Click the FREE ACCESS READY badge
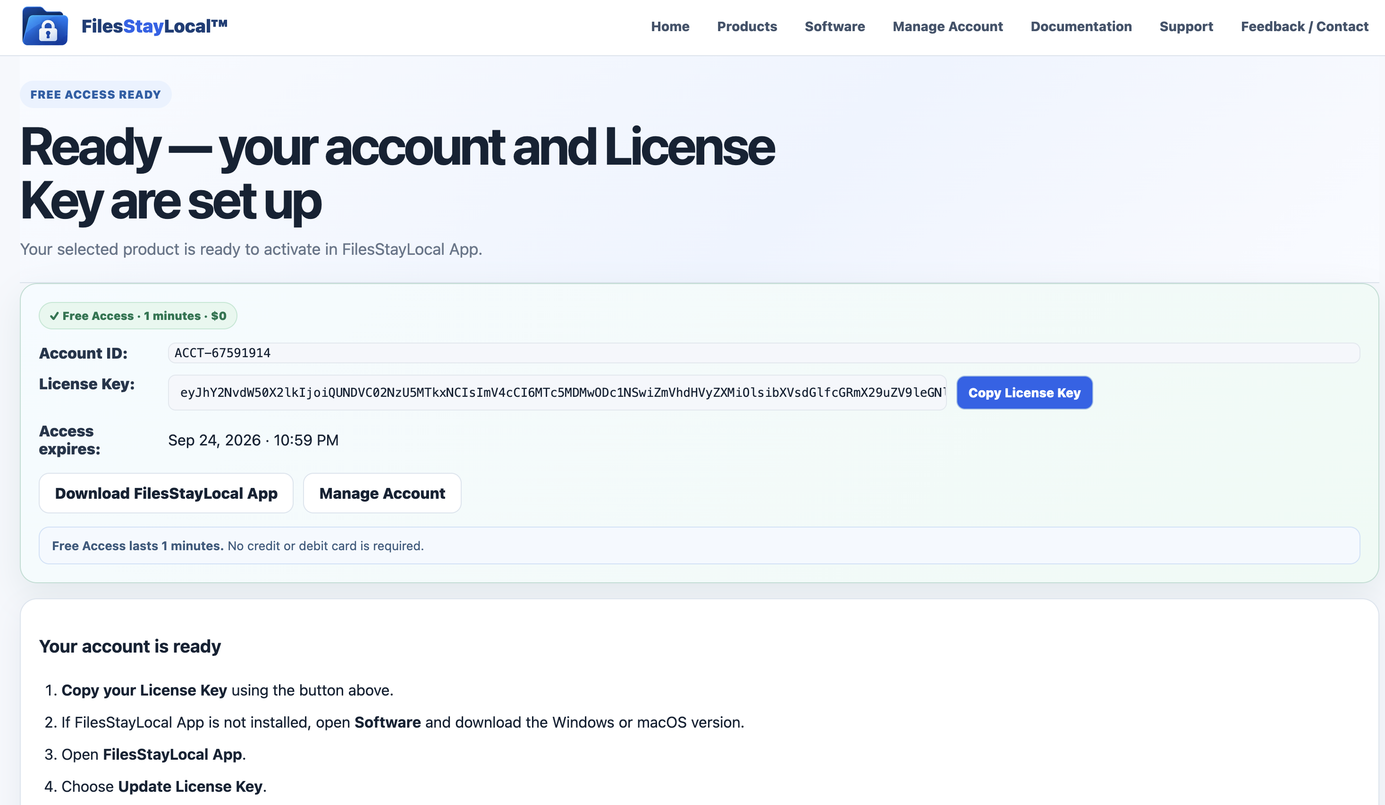 pyautogui.click(x=96, y=94)
